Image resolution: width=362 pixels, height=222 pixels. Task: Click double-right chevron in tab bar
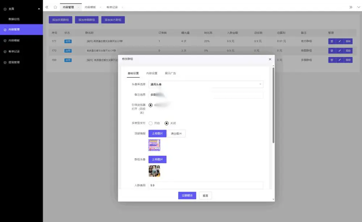pyautogui.click(x=351, y=7)
